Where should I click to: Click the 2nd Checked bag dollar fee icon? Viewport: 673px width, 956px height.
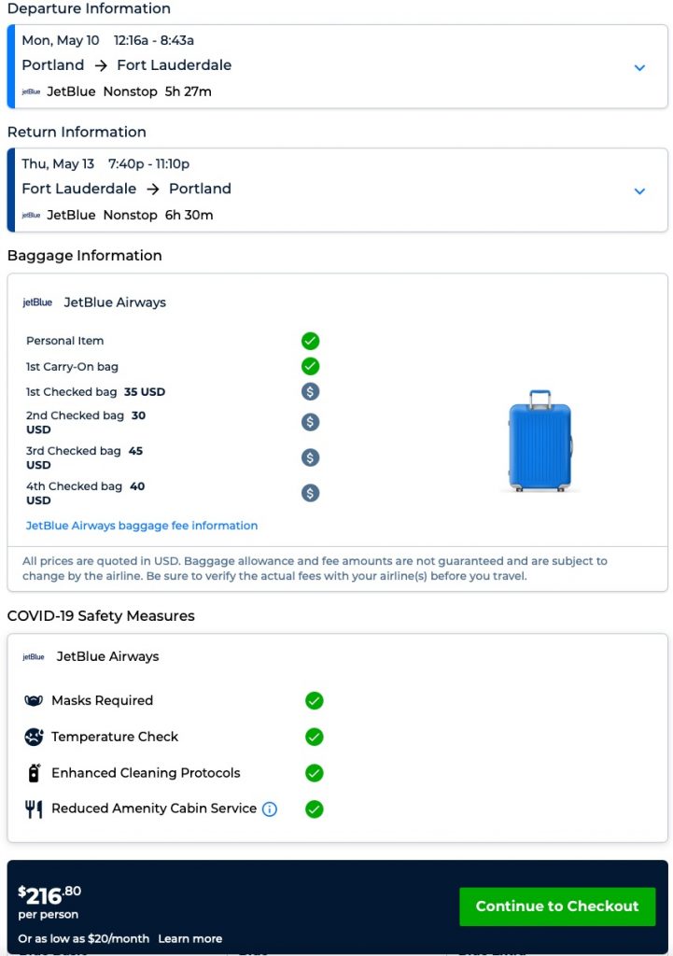click(311, 422)
